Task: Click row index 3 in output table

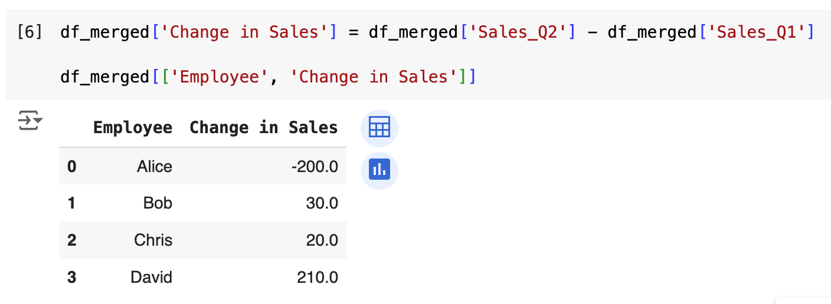Action: pos(71,277)
